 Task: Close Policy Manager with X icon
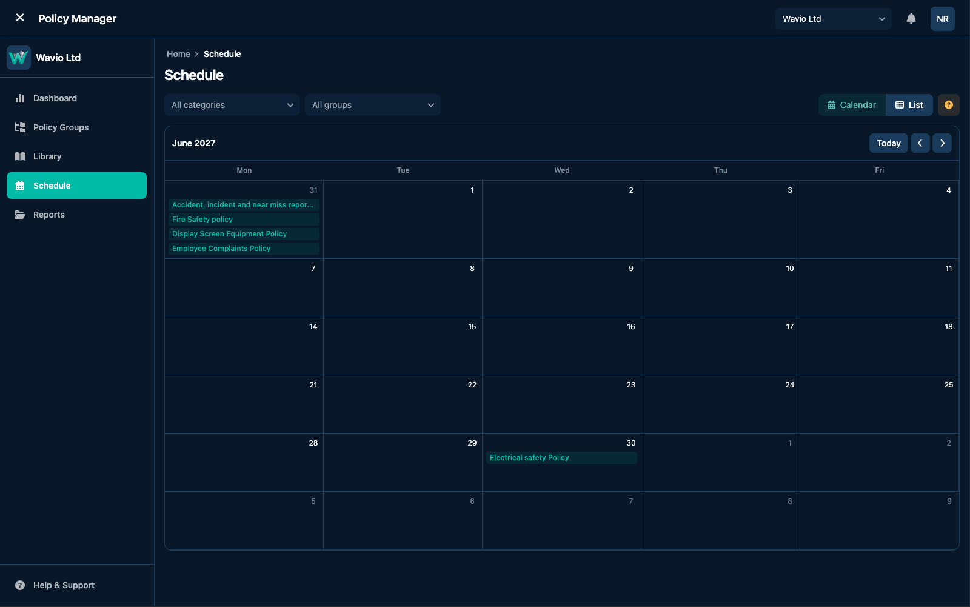20,18
